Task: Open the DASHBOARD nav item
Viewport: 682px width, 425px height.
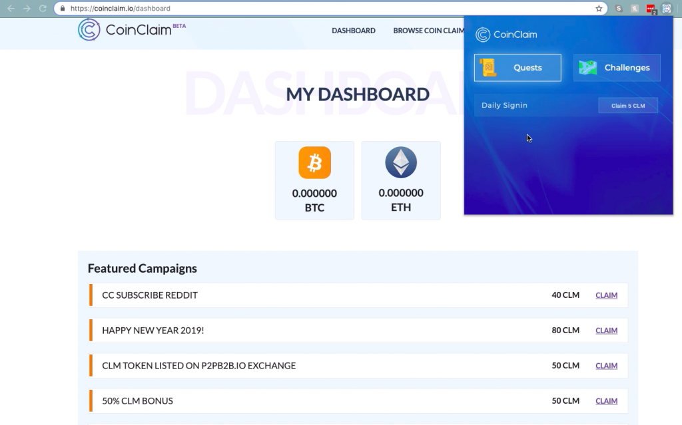Action: (354, 31)
